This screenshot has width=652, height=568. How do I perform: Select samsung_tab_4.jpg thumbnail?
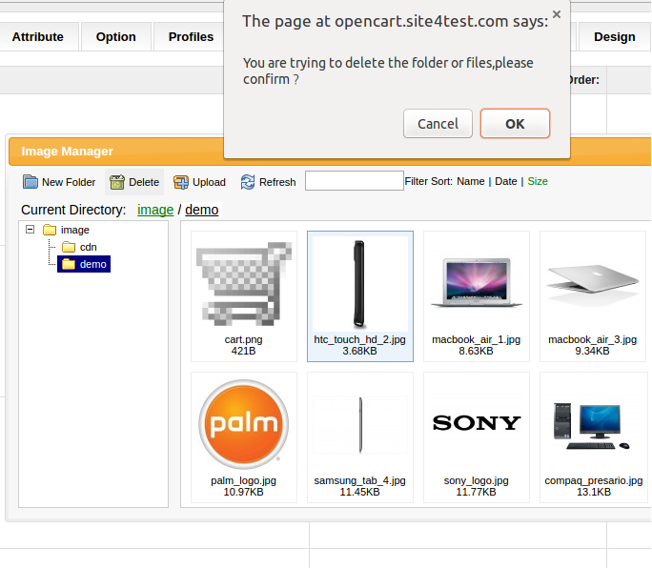(x=360, y=424)
